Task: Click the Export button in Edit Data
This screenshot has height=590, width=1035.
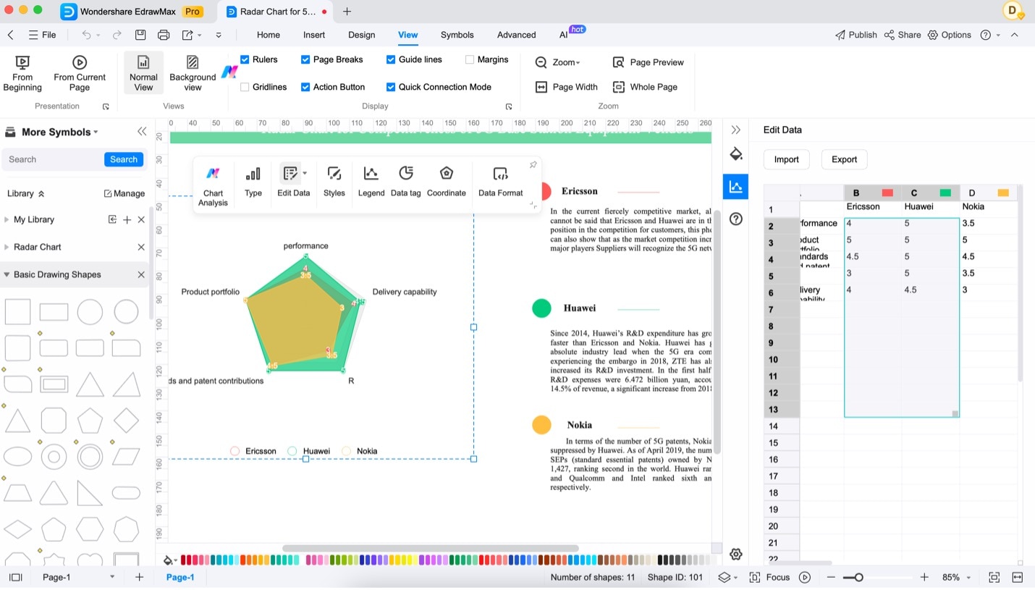Action: coord(844,159)
